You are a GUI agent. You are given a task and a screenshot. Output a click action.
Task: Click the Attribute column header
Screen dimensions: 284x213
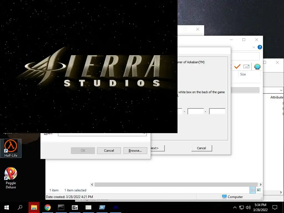click(x=277, y=97)
